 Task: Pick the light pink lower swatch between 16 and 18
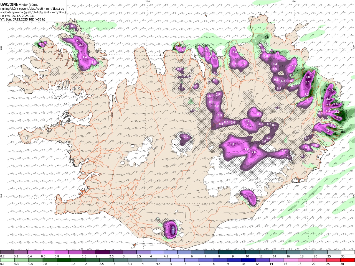tap(291, 260)
